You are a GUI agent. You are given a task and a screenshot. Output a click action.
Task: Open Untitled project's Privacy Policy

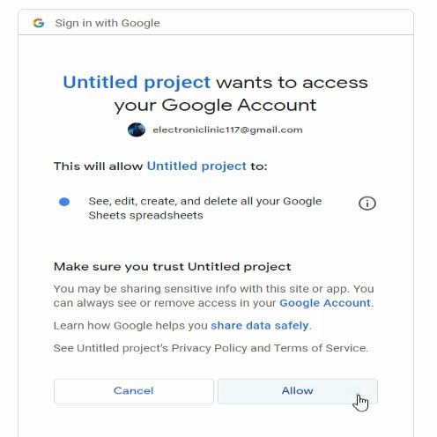pos(209,348)
